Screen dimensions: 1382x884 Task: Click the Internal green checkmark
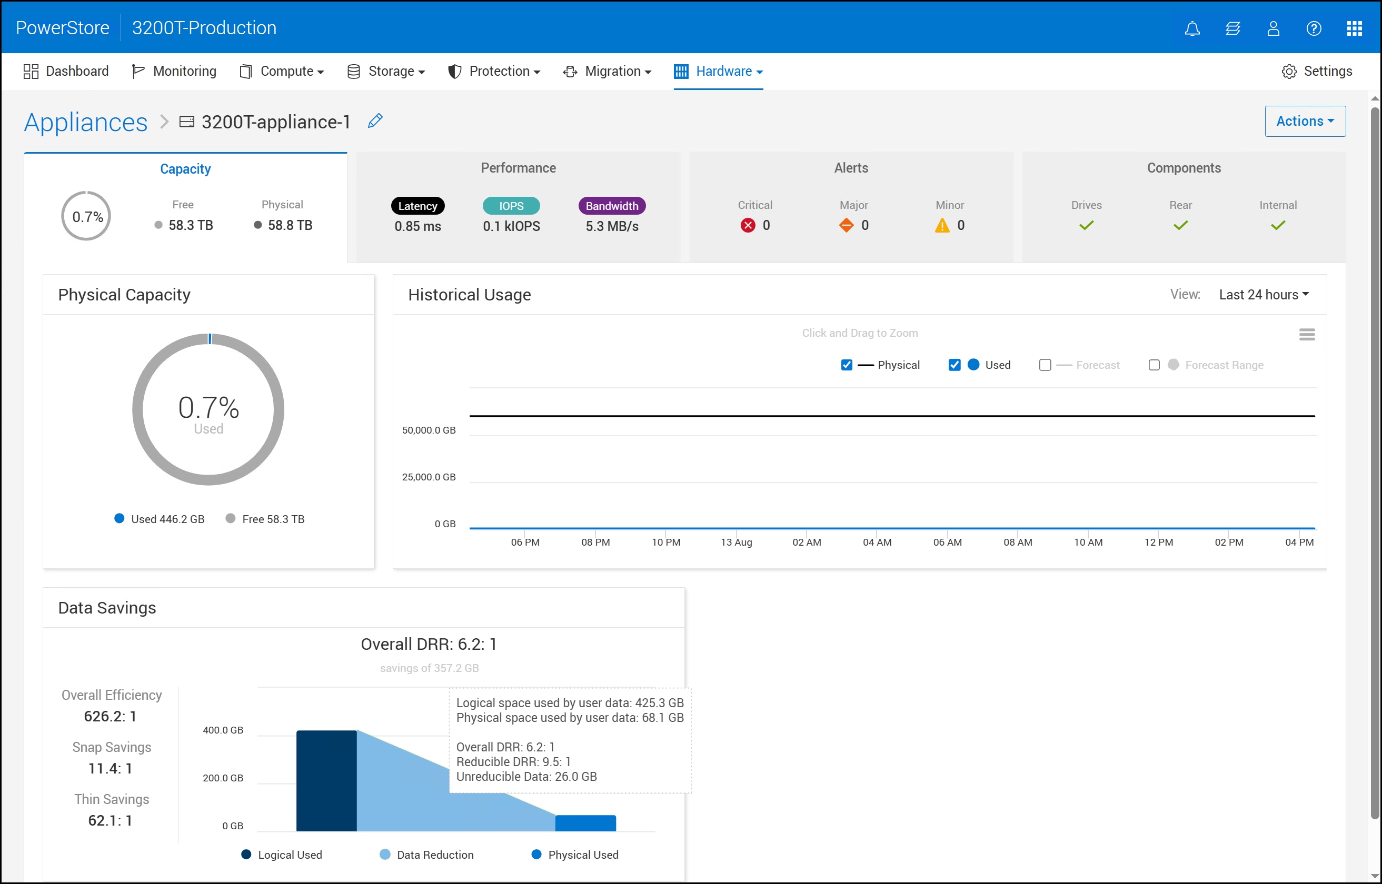point(1278,225)
